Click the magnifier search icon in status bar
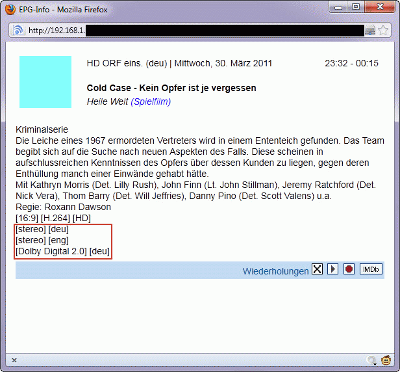This screenshot has height=372, width=400. [x=371, y=360]
